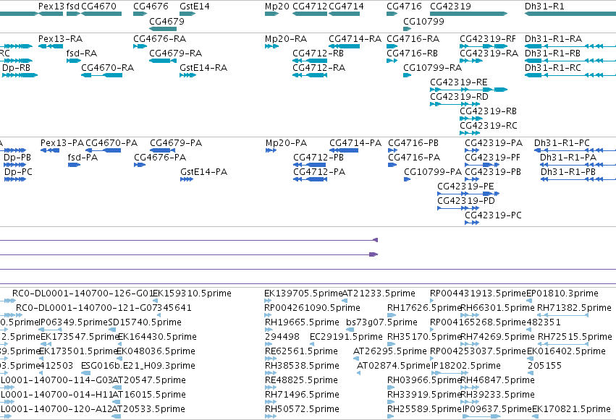Click the CG4716 gene label
Image resolution: width=616 pixels, height=420 pixels.
(x=404, y=7)
